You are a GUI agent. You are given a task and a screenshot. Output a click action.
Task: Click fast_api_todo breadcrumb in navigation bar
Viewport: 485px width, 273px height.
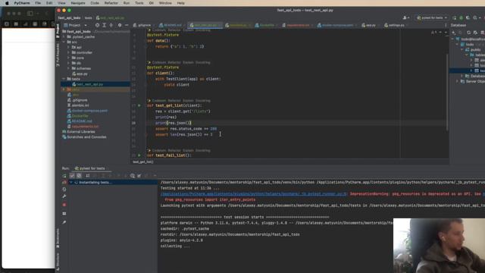click(x=69, y=18)
